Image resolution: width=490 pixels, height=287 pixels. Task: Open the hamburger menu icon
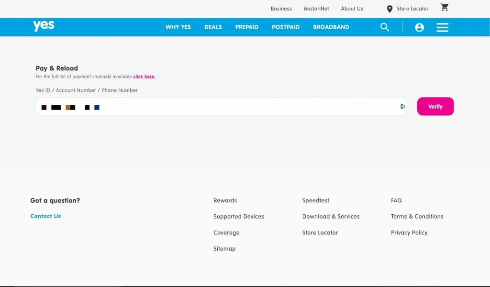point(442,27)
